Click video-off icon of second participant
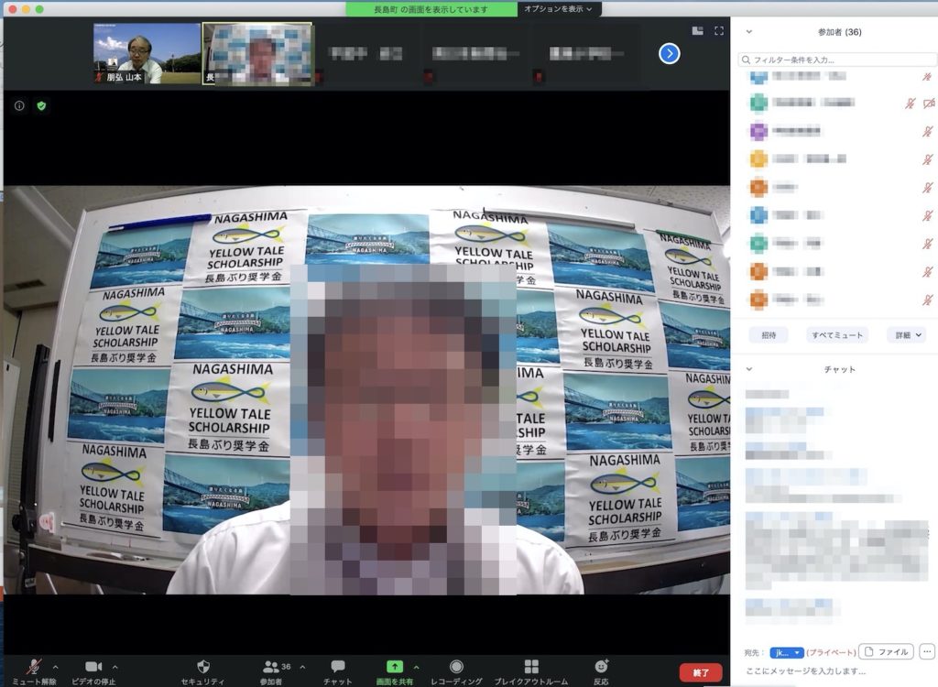The image size is (938, 687). pos(929,104)
